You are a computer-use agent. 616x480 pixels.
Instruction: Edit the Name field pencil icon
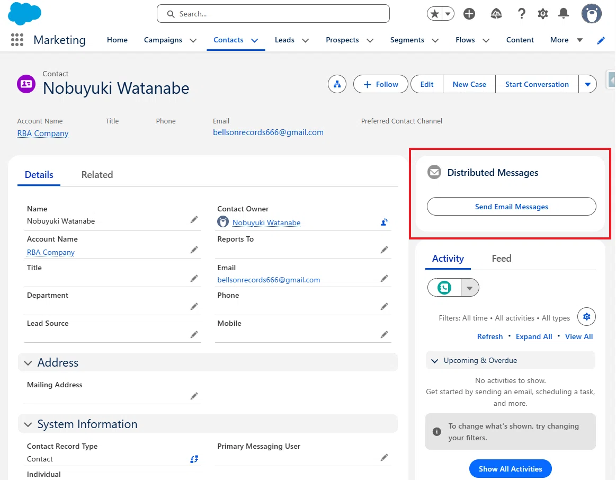tap(194, 219)
